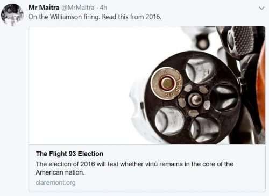
Task: Open the tweet's 4h timestamp
Action: tap(103, 8)
